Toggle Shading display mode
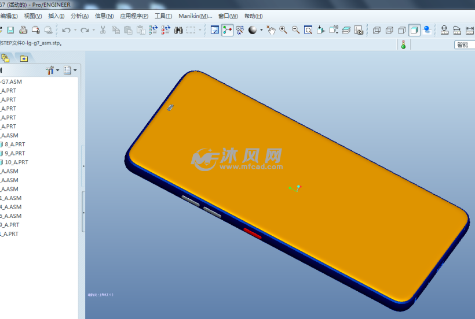 click(414, 30)
